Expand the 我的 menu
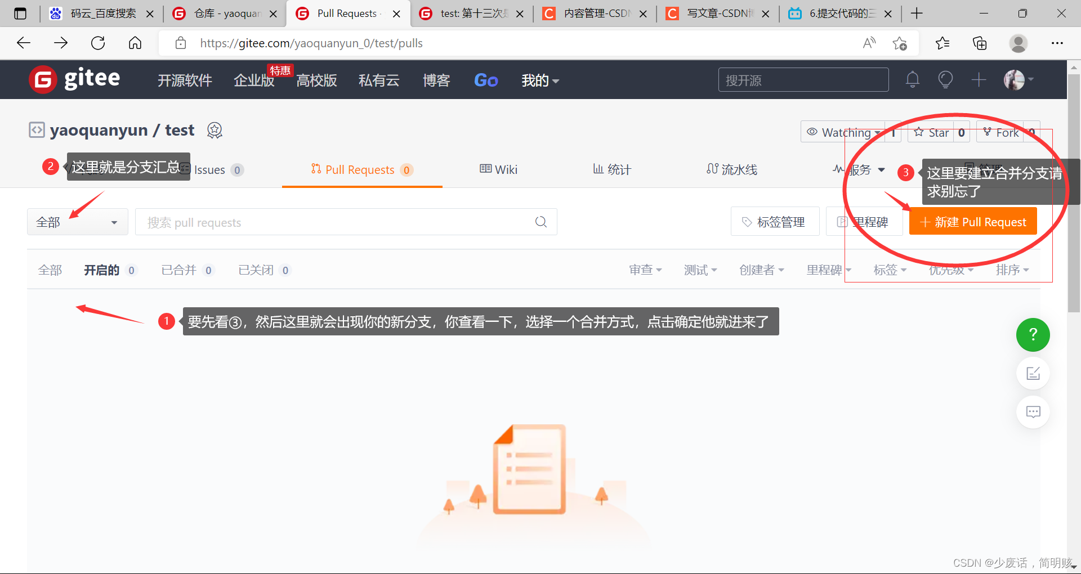This screenshot has height=574, width=1081. [x=540, y=80]
